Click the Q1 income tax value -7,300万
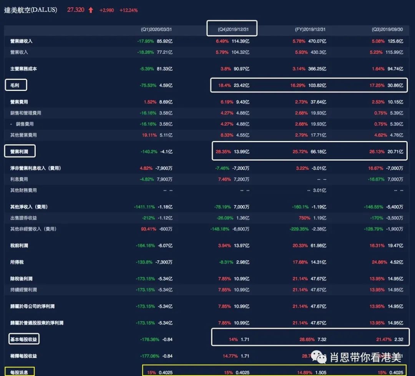Screen dimensions: 415x376 tap(164, 262)
